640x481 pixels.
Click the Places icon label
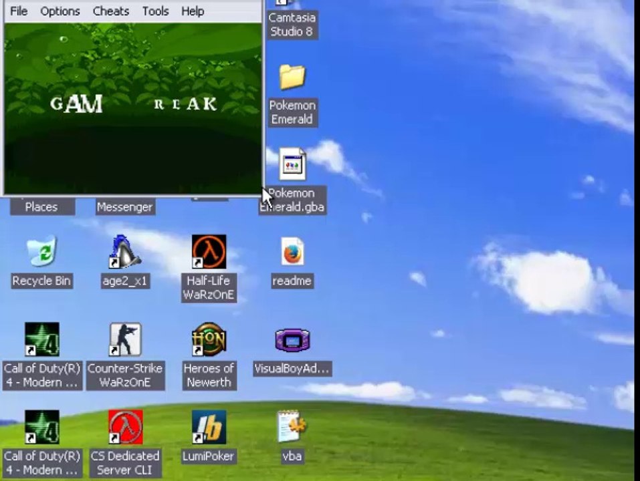[41, 206]
